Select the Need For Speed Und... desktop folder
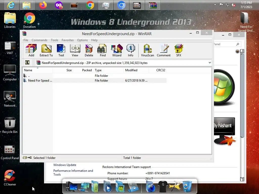 coord(246,22)
